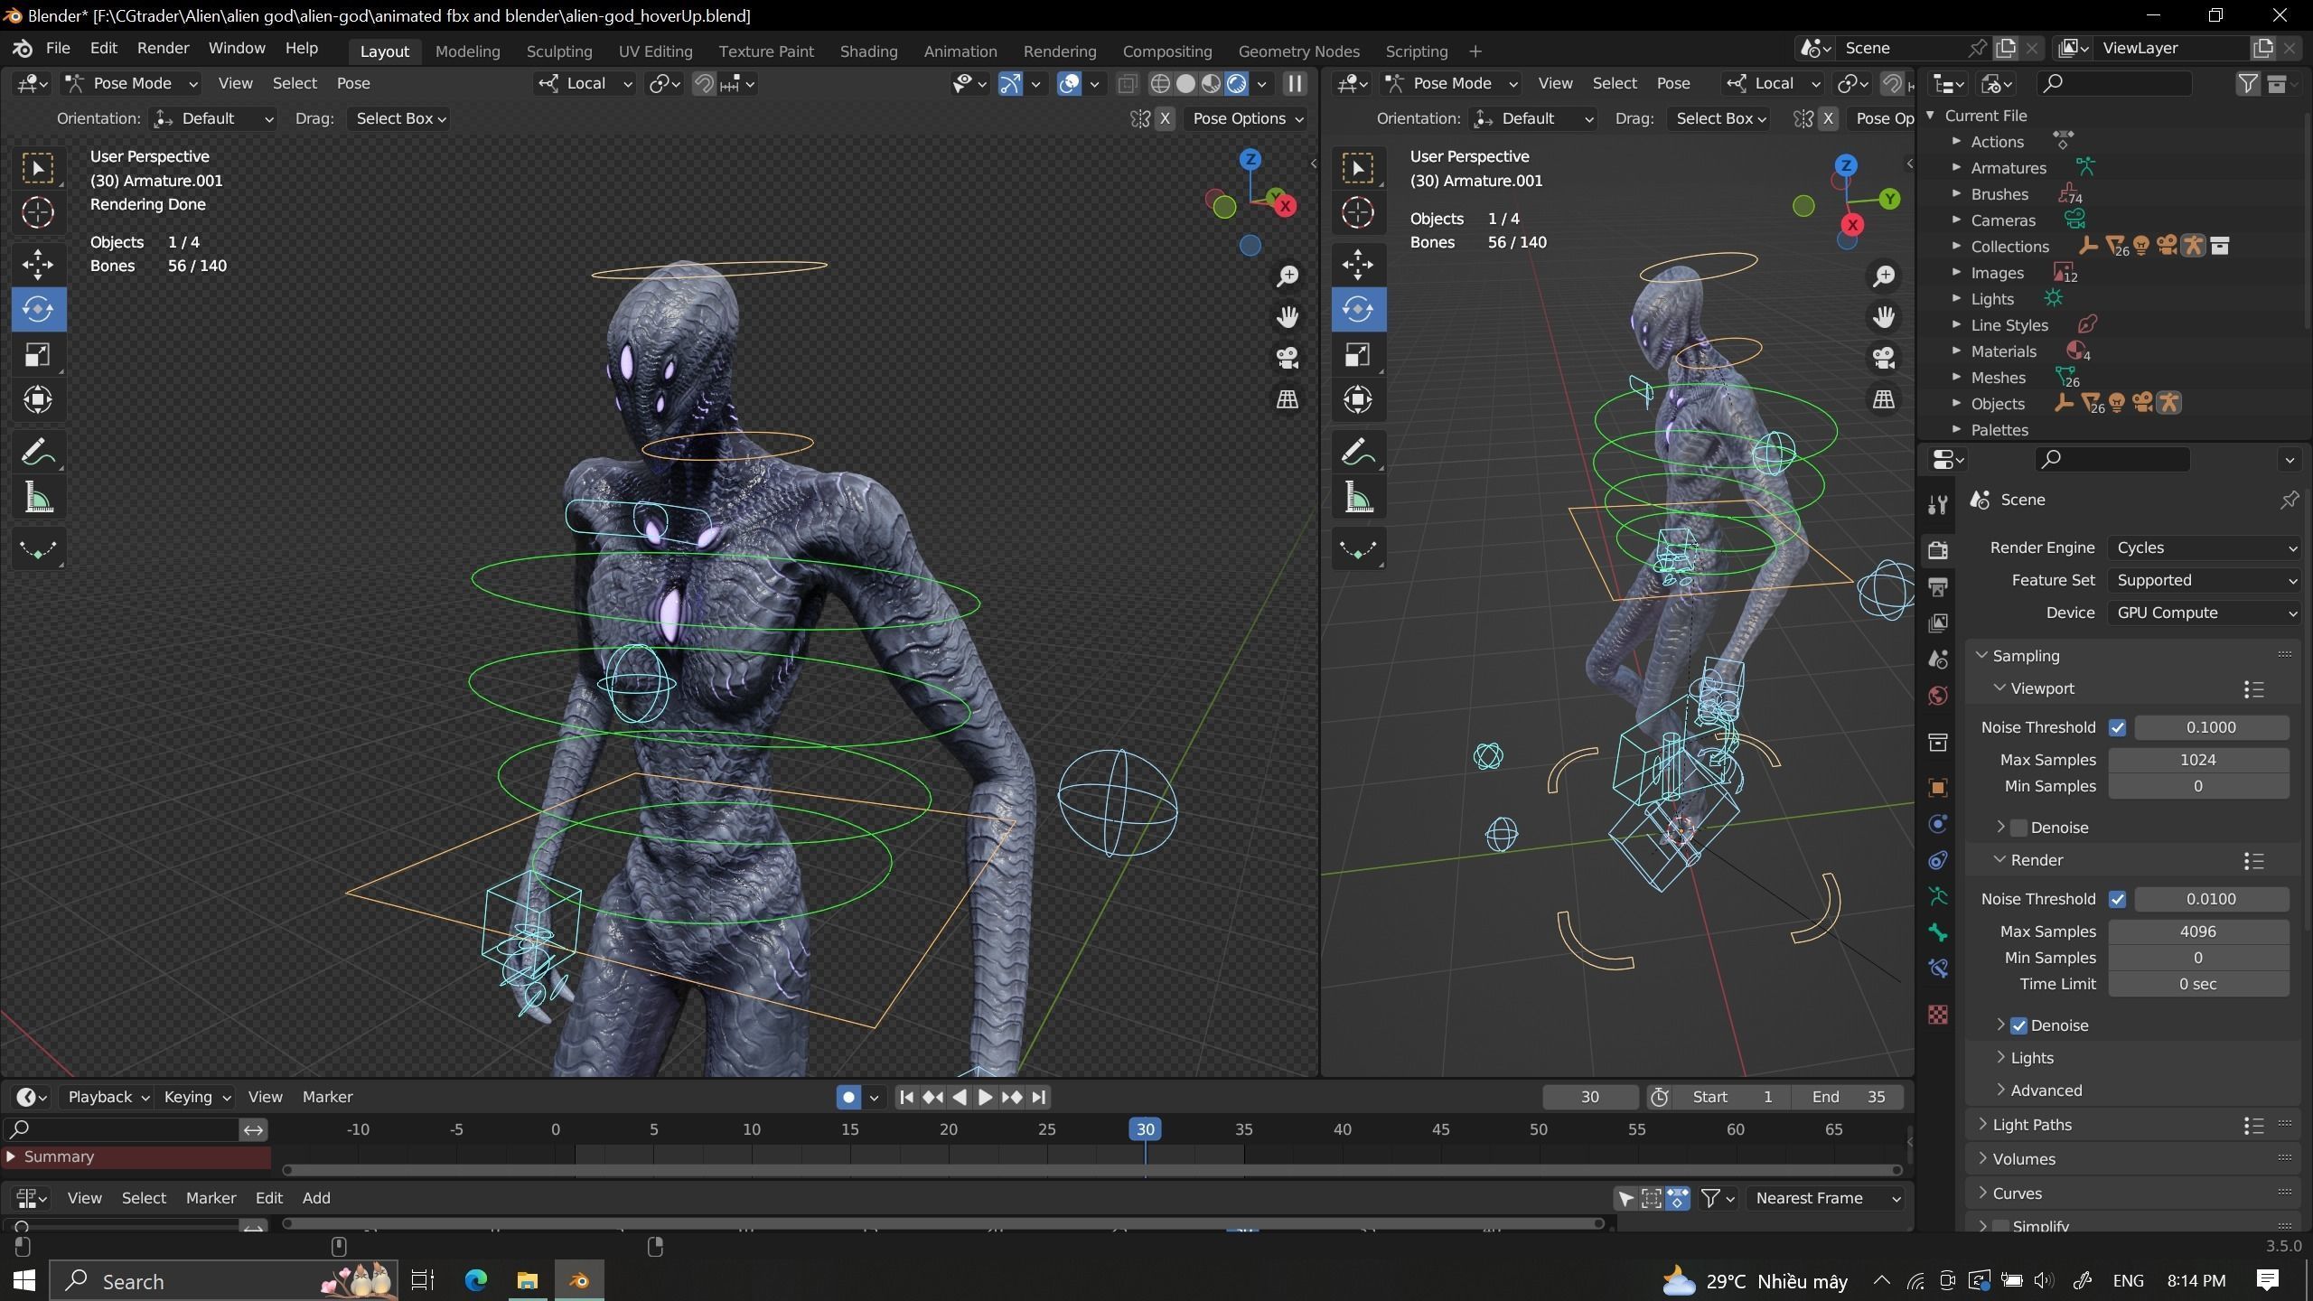Pause viewport render preview

[x=1295, y=84]
